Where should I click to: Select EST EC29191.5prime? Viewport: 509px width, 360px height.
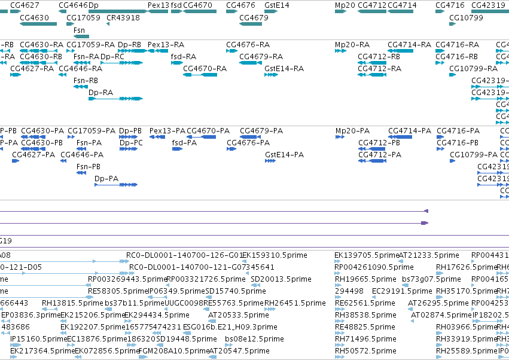402,291
